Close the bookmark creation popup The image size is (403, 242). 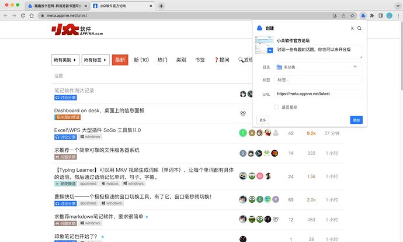coord(352,28)
